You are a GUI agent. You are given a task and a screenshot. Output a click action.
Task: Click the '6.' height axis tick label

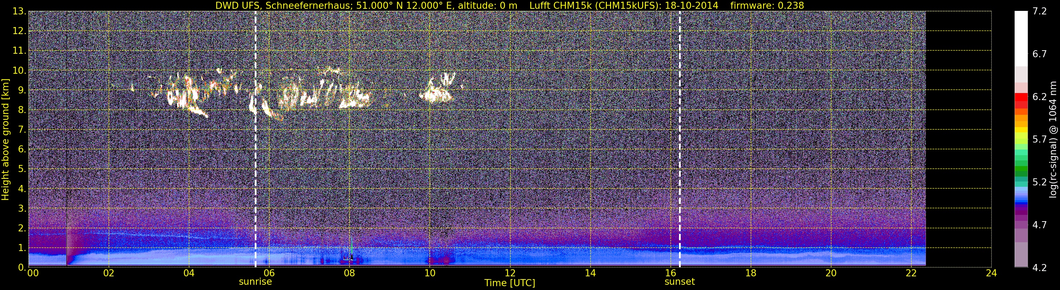(22, 149)
